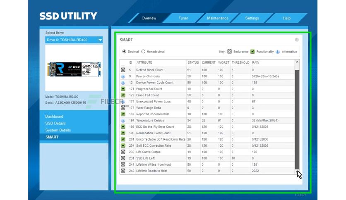
Task: Sort by the THRESHOLD column header
Action: [x=240, y=62]
